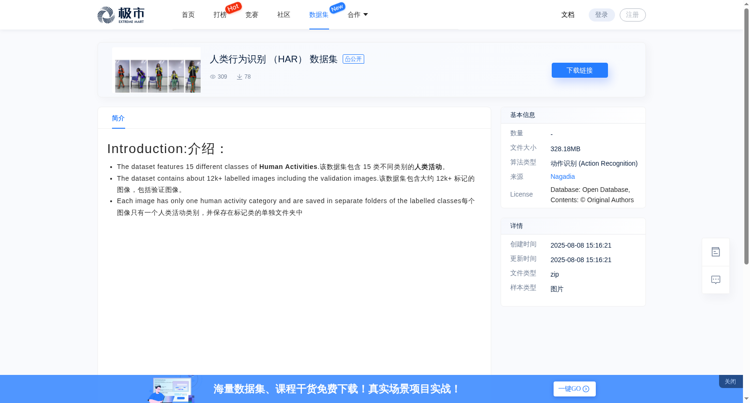
Task: Expand the 合作 dropdown menu
Action: [358, 15]
